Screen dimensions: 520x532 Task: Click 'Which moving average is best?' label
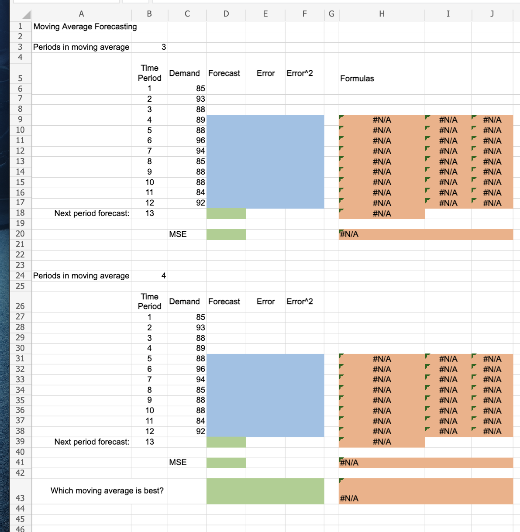[x=107, y=491]
